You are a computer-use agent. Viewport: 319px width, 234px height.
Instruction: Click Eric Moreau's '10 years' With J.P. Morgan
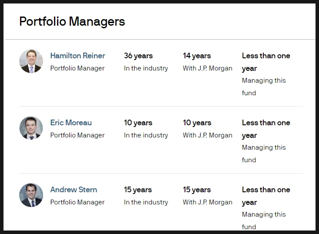(x=197, y=123)
